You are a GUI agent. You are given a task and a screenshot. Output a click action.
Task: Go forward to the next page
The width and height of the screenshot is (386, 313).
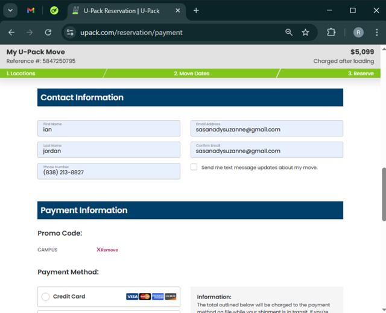point(30,32)
